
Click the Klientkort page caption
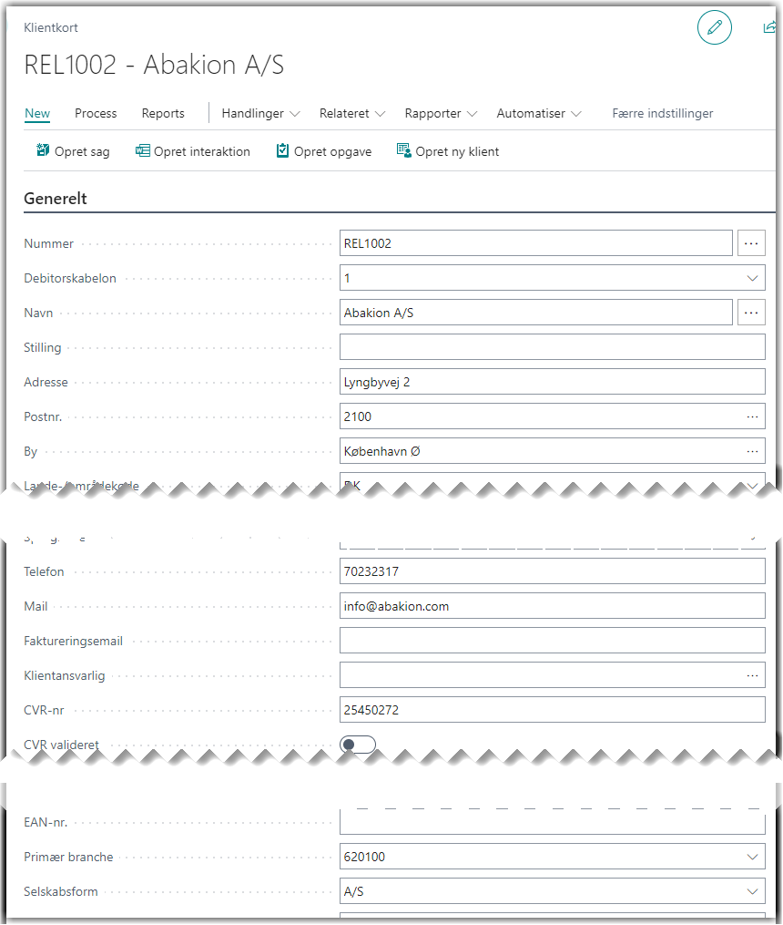[51, 27]
